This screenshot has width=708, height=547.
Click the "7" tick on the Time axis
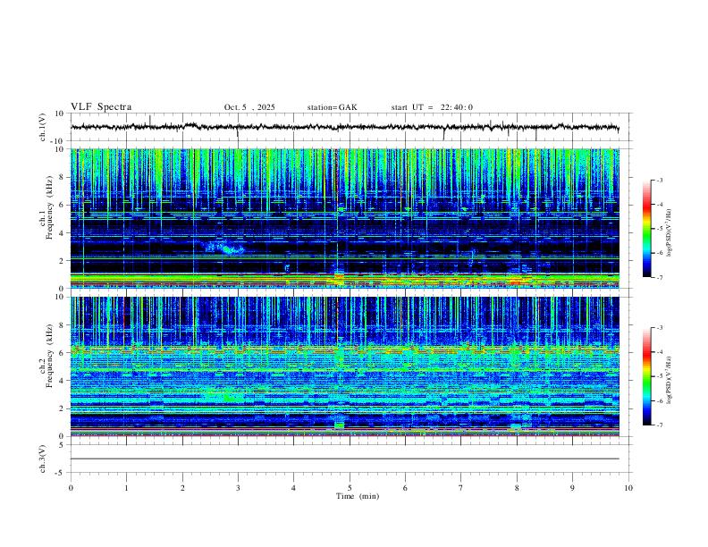[461, 488]
